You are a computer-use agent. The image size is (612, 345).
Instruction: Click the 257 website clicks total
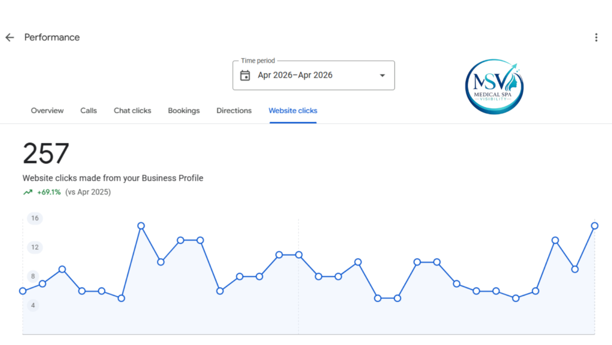point(46,154)
